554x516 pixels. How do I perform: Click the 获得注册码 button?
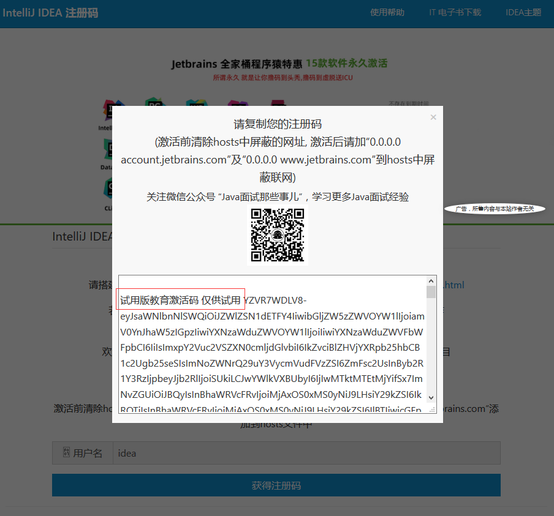click(276, 485)
